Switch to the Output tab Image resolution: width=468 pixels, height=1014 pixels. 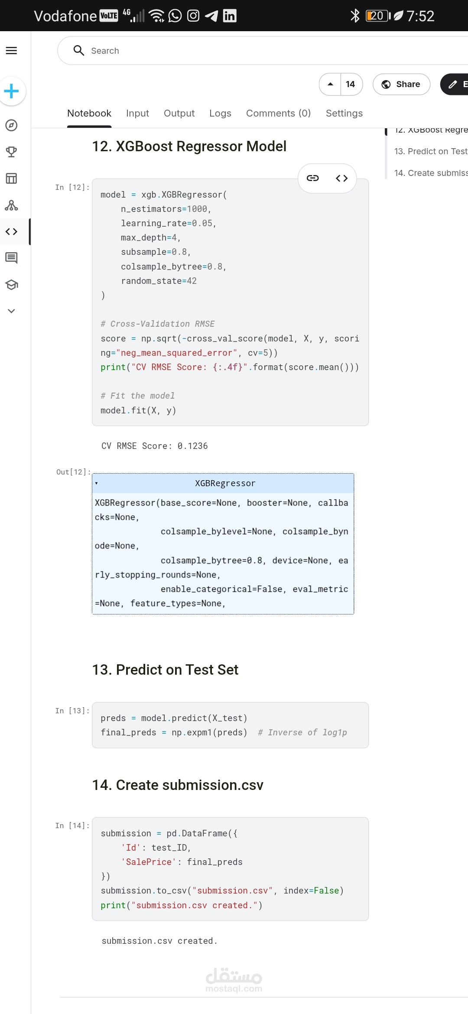179,113
